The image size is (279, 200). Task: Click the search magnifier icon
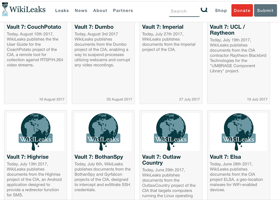[x=204, y=10]
